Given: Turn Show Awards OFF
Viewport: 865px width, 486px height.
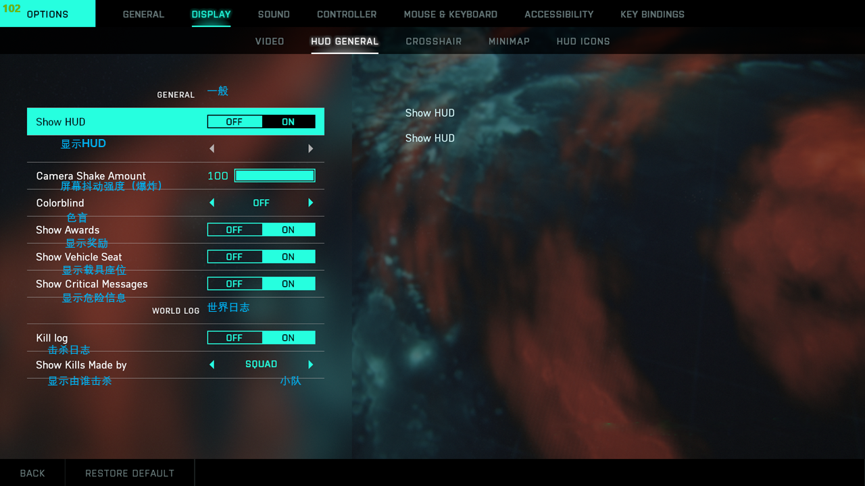Looking at the screenshot, I should pos(234,230).
